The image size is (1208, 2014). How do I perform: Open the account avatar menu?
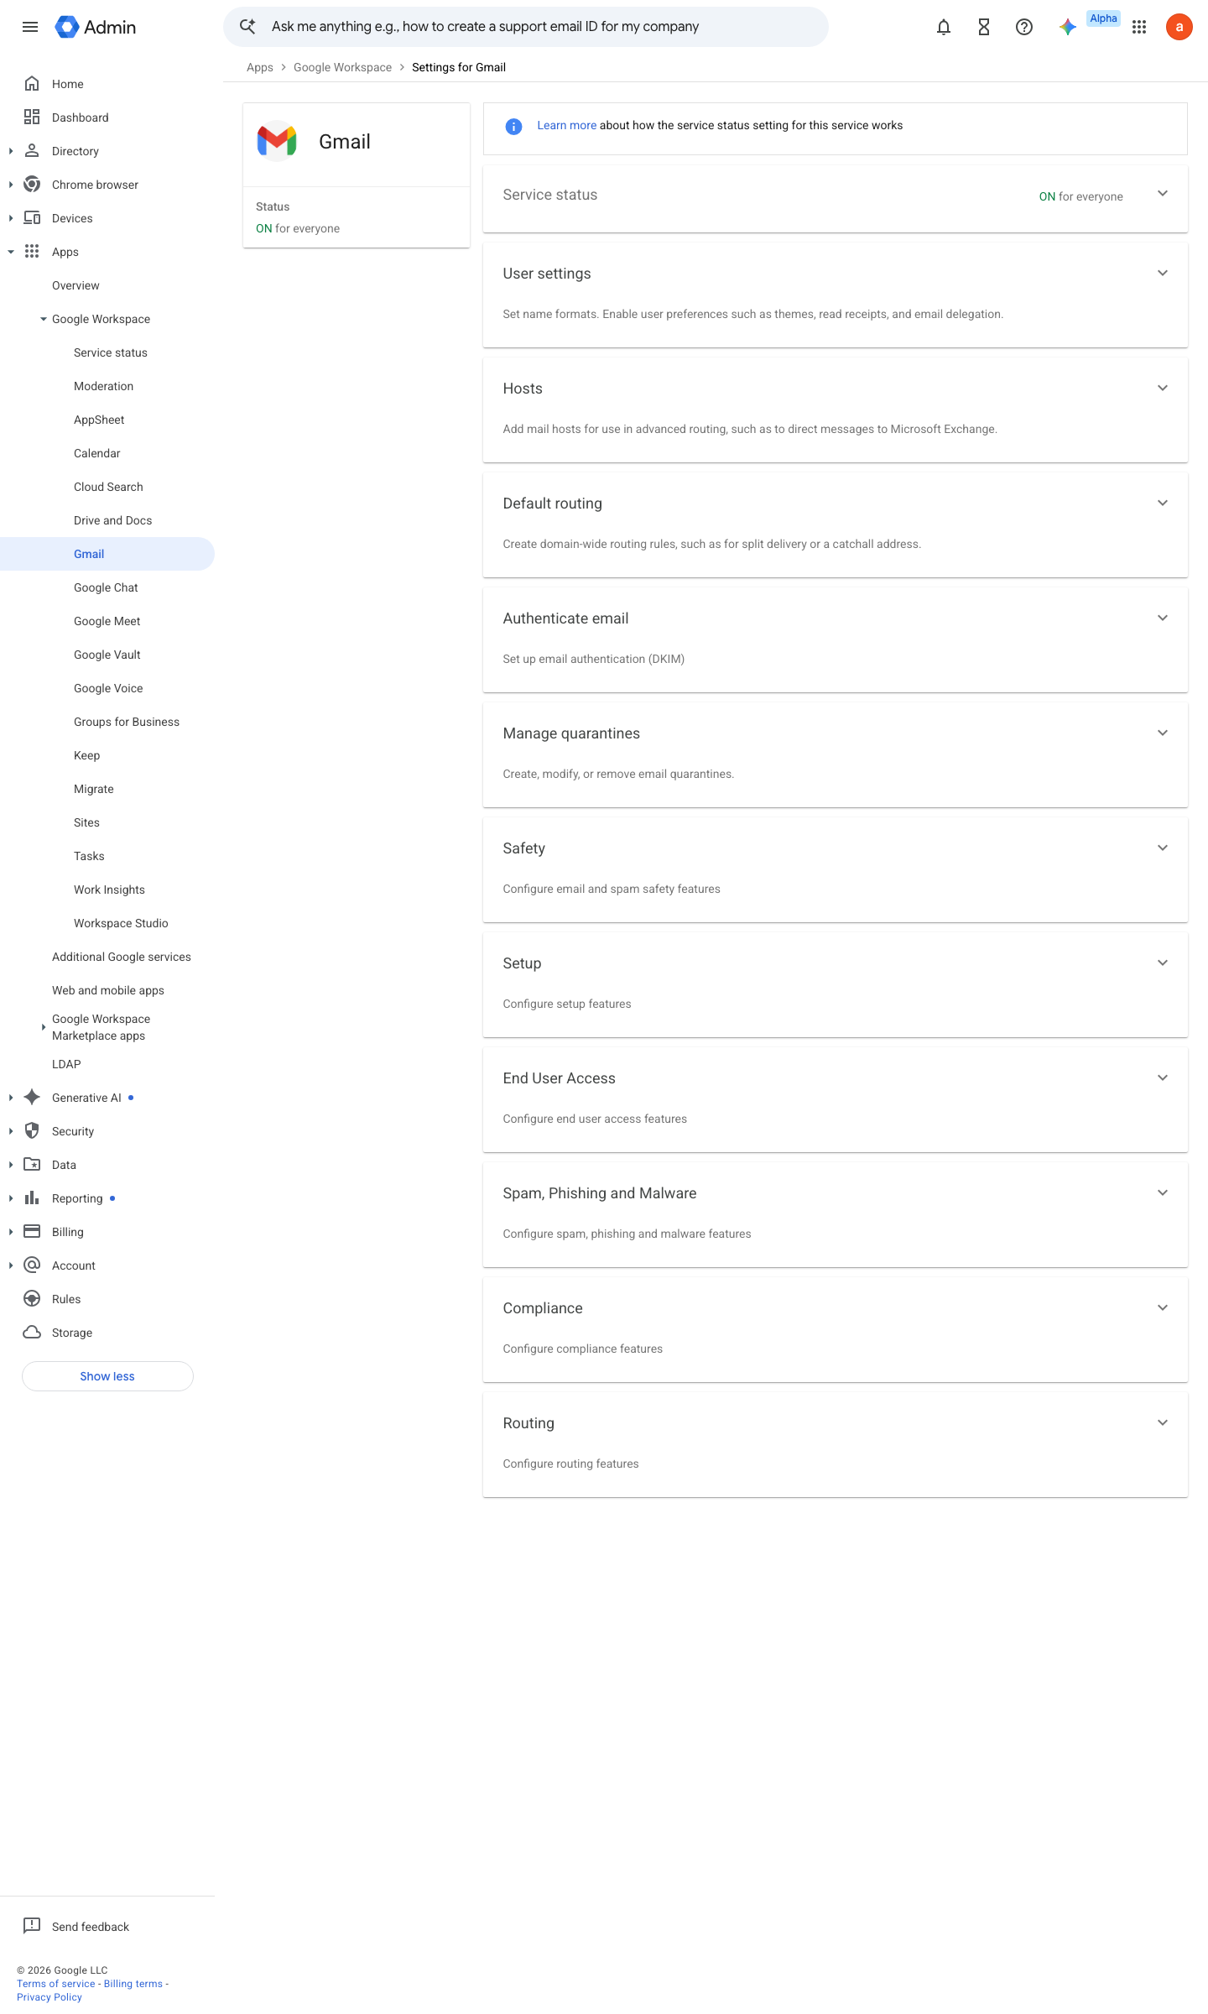tap(1179, 27)
